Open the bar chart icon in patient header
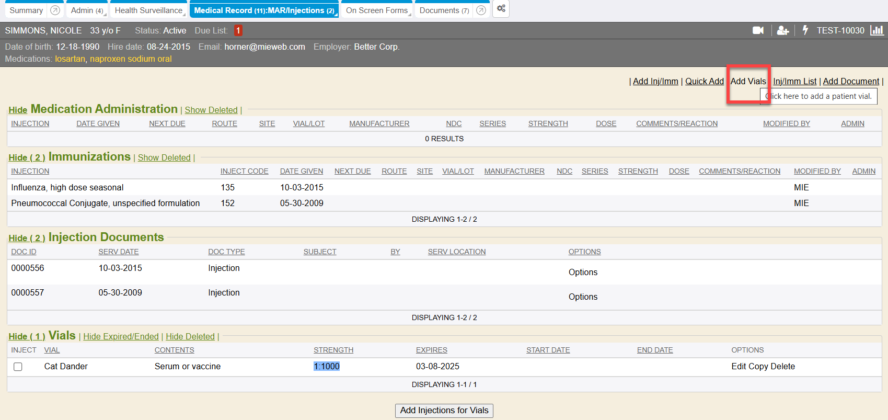Image resolution: width=888 pixels, height=420 pixels. [x=877, y=30]
